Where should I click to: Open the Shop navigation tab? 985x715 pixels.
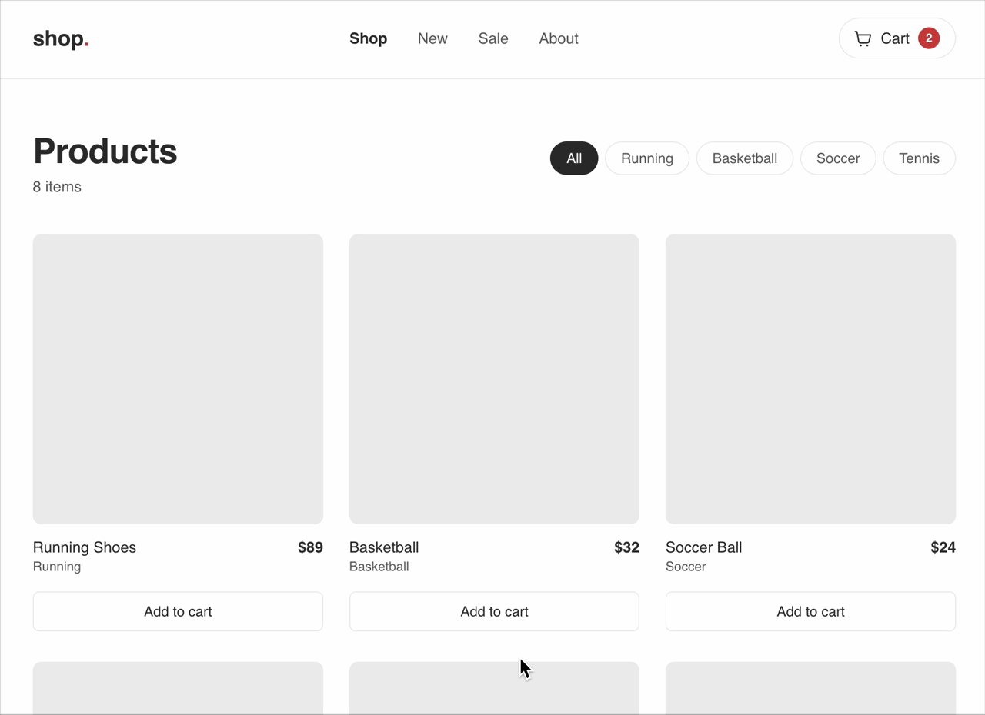368,38
